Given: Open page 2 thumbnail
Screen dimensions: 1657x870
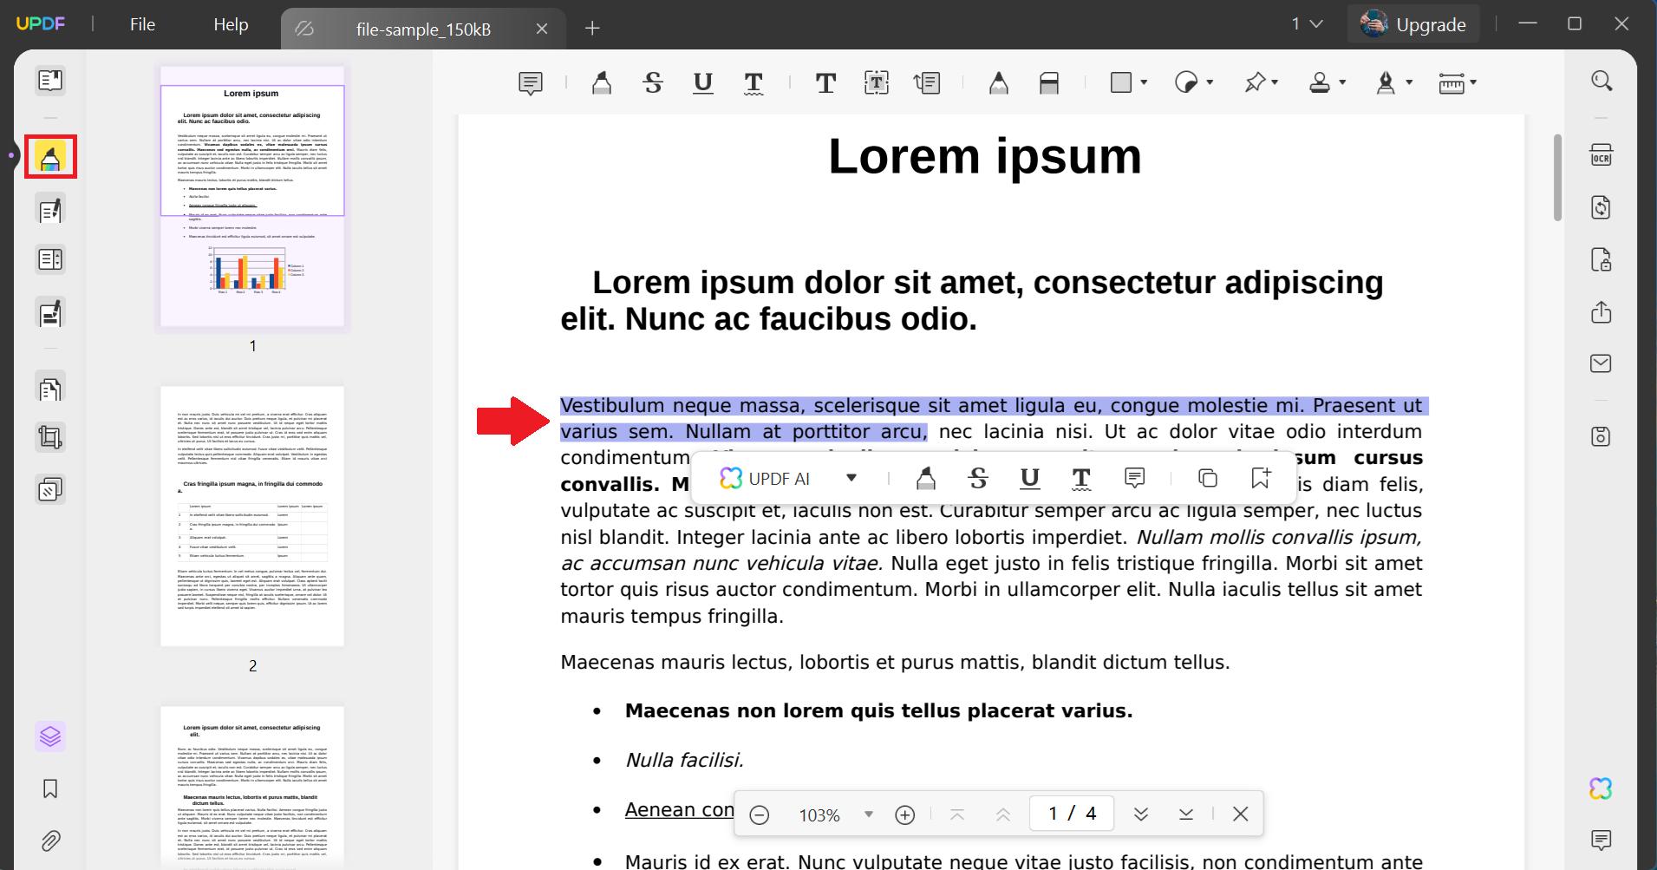Looking at the screenshot, I should (251, 516).
